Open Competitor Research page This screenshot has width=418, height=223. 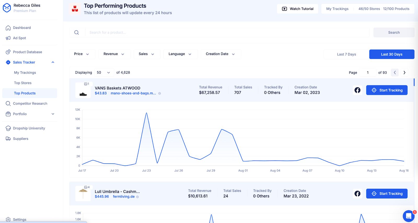[x=30, y=104]
